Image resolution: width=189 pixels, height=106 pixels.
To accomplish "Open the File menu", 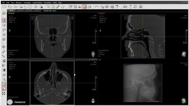I will pos(3,3).
